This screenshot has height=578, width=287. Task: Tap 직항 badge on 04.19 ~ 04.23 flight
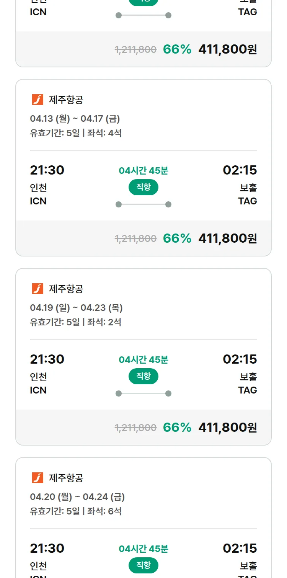click(143, 376)
